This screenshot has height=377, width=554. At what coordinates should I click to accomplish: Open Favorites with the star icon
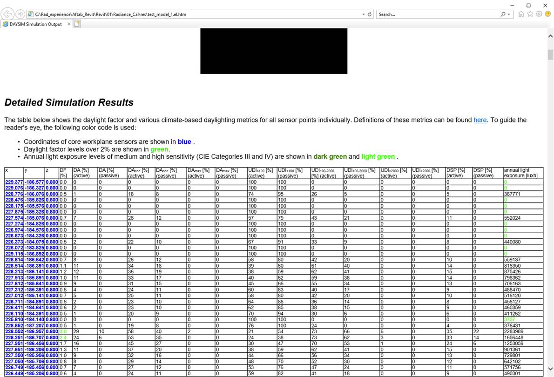[530, 14]
